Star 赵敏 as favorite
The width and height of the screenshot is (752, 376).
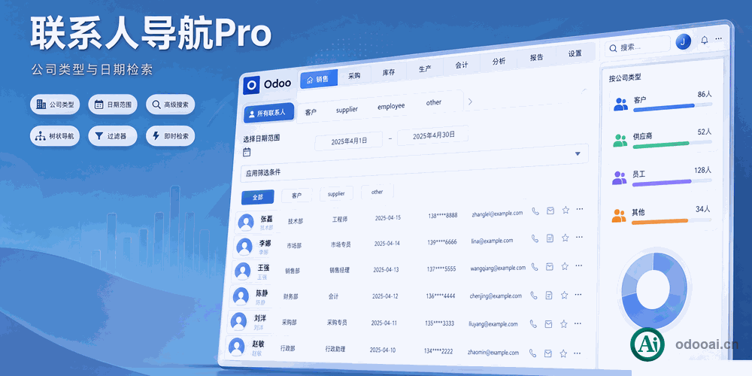coord(563,353)
